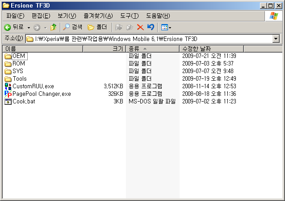Open the Forward history dropdown arrow
Image resolution: width=285 pixels, height=201 pixels.
coord(46,28)
